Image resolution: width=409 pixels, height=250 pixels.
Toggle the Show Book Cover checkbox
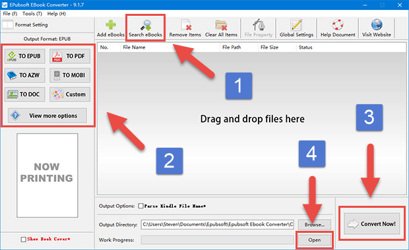(x=23, y=239)
